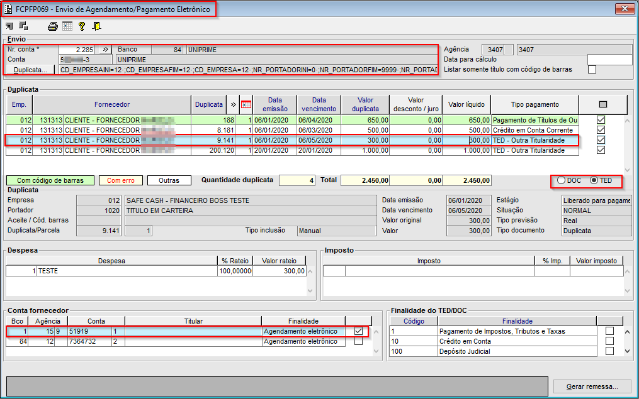Toggle the select-all checkbox in grid header
639x399 pixels.
point(603,104)
